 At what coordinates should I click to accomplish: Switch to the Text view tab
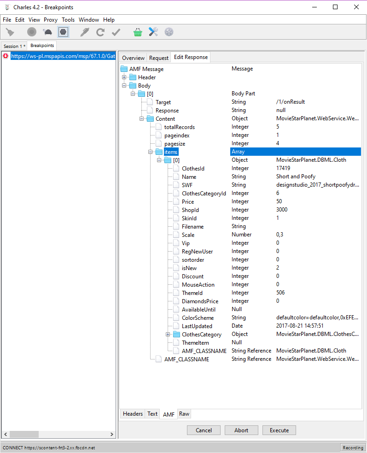tap(152, 414)
